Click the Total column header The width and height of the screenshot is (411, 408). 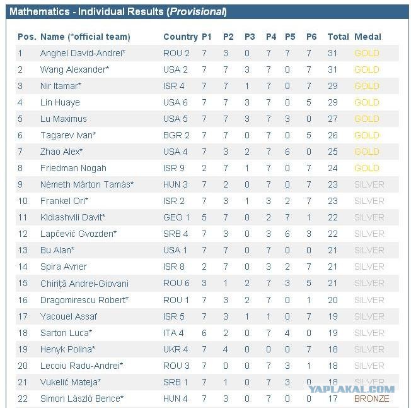pyautogui.click(x=338, y=37)
